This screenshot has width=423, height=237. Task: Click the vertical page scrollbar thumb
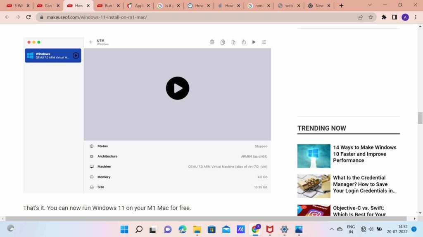pos(420,118)
